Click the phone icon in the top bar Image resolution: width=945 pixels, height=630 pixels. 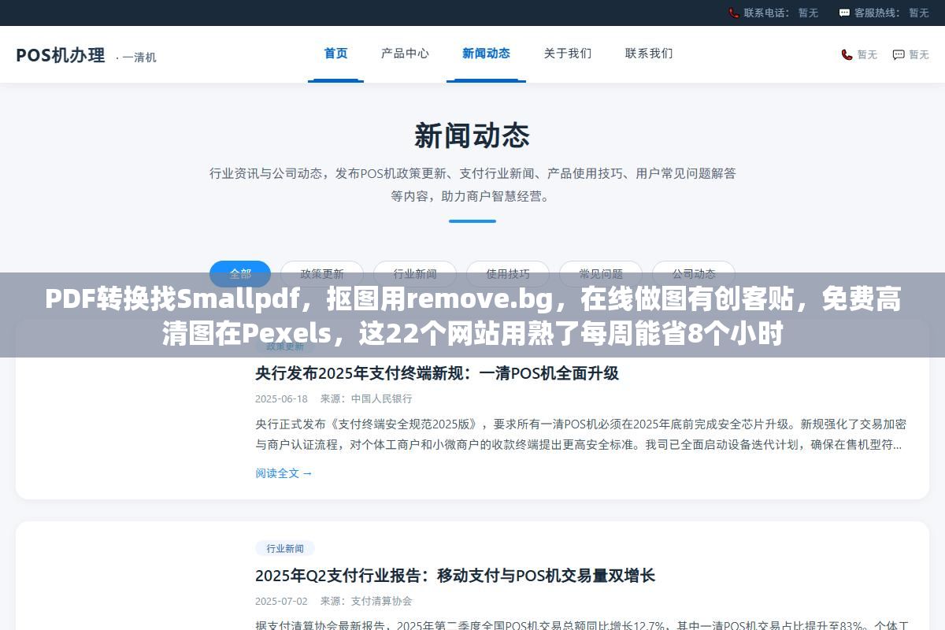(734, 13)
